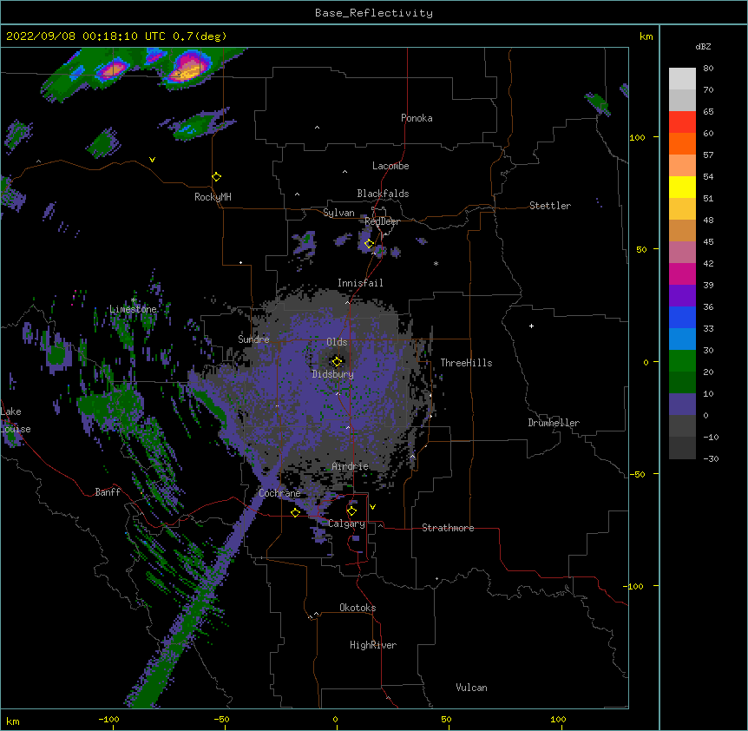This screenshot has width=748, height=731.
Task: Select the Strathmore label
Action: (448, 528)
